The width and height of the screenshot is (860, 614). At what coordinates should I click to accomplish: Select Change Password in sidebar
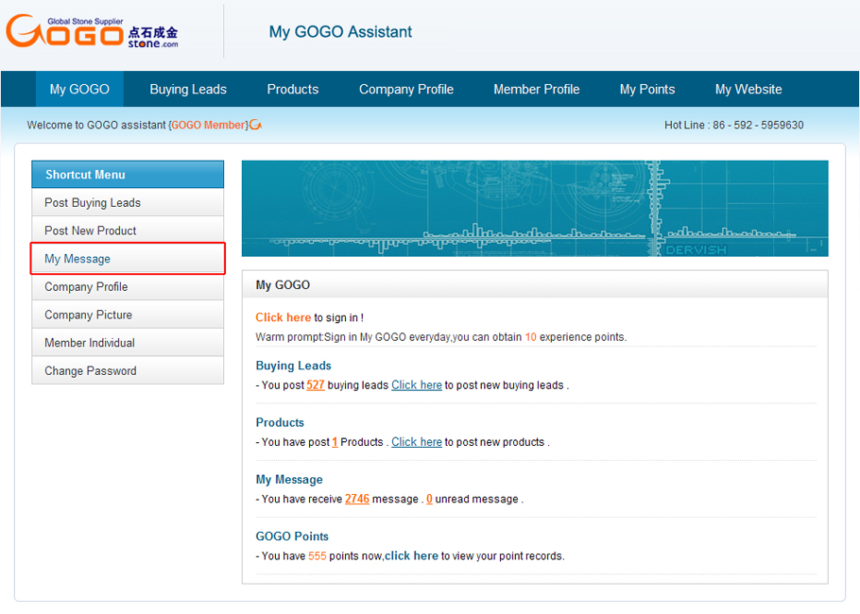point(91,371)
